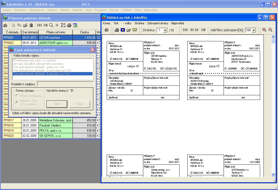Go to previous page of print preview
Viewport: 278px width, 190px height.
(191, 30)
